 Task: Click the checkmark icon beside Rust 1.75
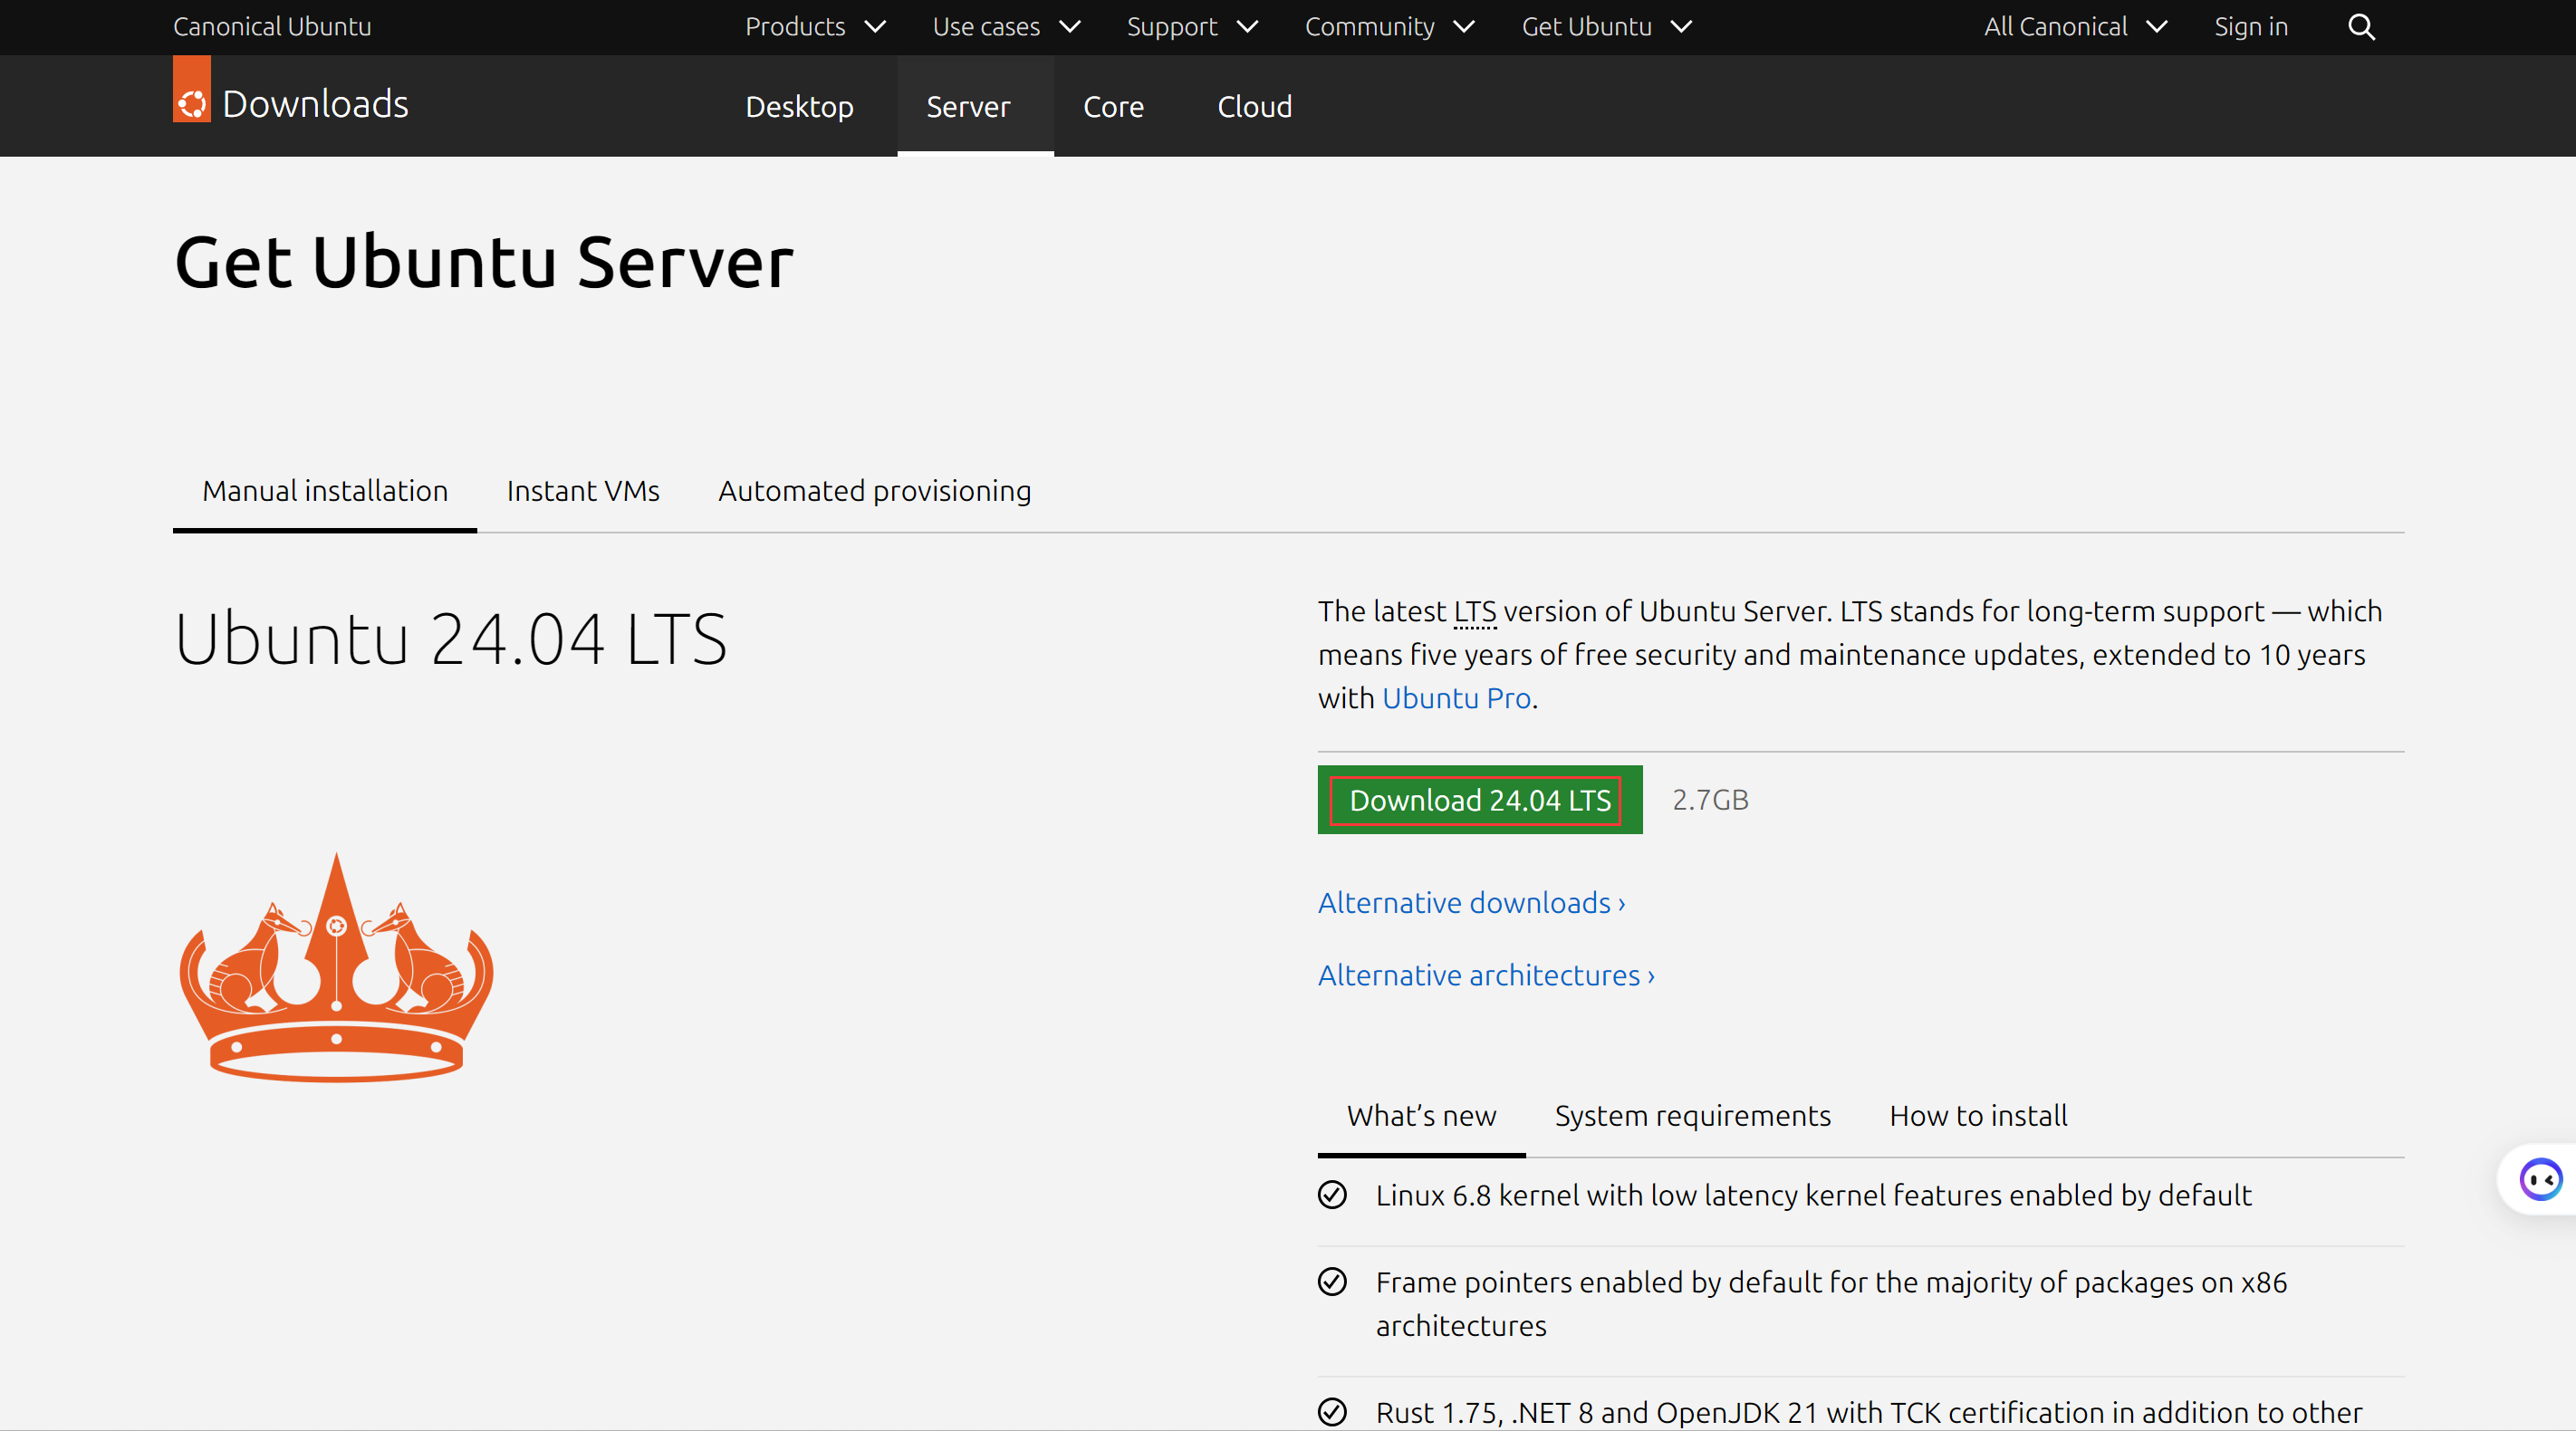pos(1332,1412)
